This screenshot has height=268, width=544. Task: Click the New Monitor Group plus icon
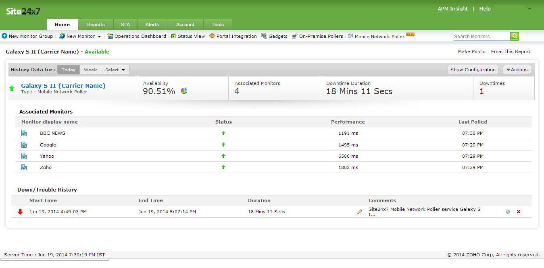[x=4, y=36]
